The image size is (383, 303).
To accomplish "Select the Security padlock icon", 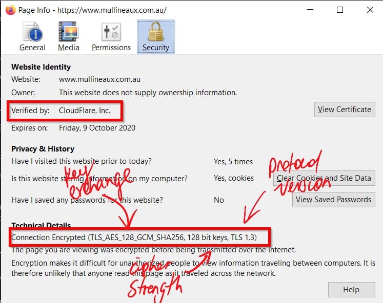I will (x=156, y=32).
